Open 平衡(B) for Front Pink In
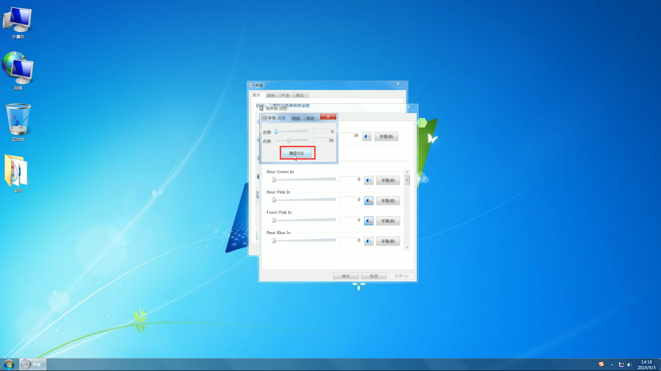Screen dimensions: 661x371 pos(388,221)
